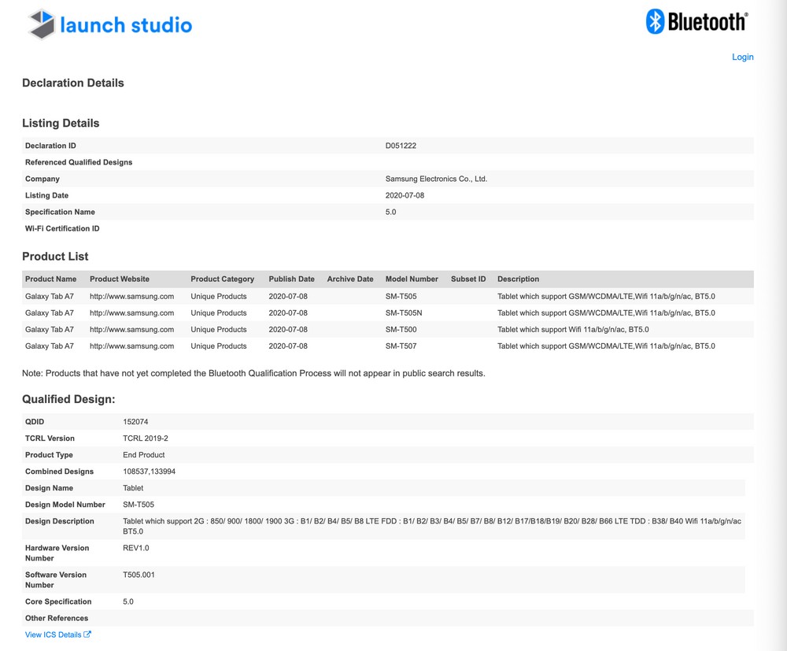Screen dimensions: 787x651
Task: Click the Model Number column header
Action: pos(412,279)
